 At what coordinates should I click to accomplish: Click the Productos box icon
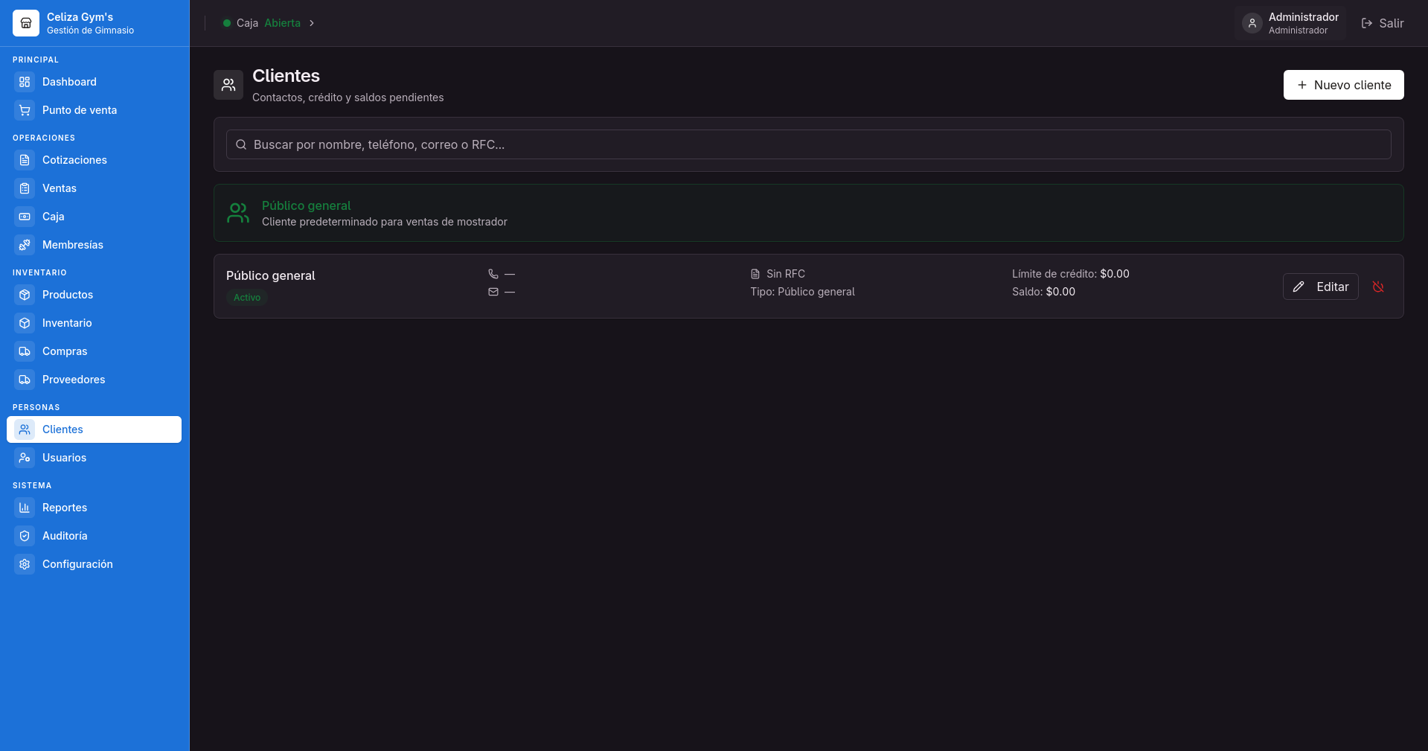25,295
